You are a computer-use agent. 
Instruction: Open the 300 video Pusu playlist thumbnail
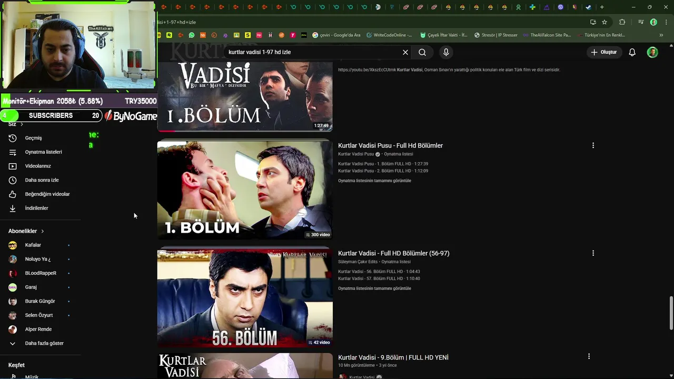tap(245, 190)
